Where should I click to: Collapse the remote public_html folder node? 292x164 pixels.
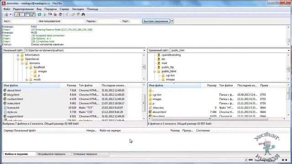(154, 72)
